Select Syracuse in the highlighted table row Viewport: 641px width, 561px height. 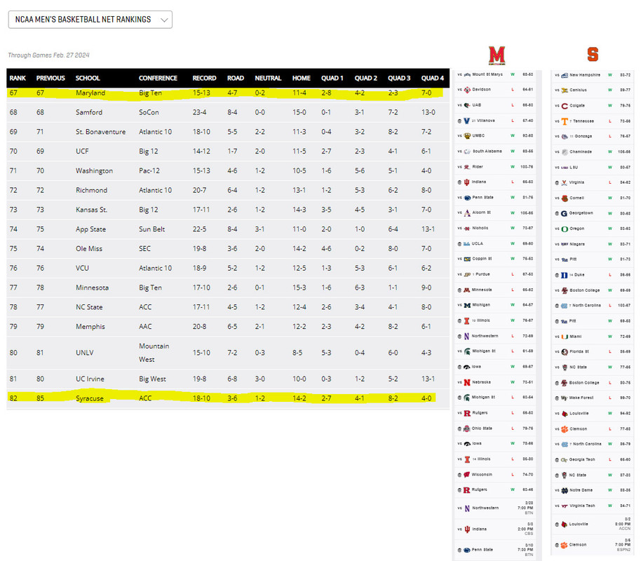point(90,399)
